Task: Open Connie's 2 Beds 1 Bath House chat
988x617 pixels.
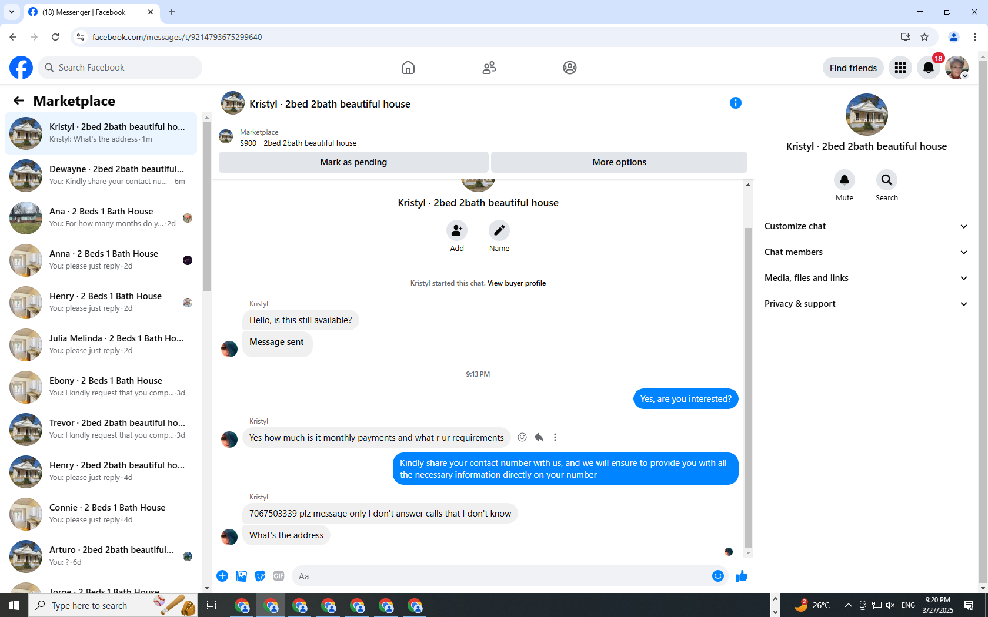Action: tap(101, 514)
